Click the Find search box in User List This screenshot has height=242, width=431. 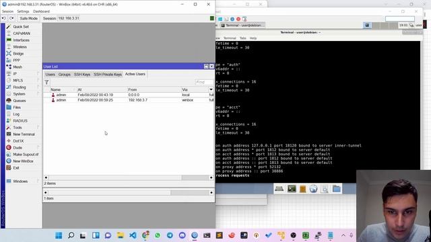pyautogui.click(x=204, y=82)
